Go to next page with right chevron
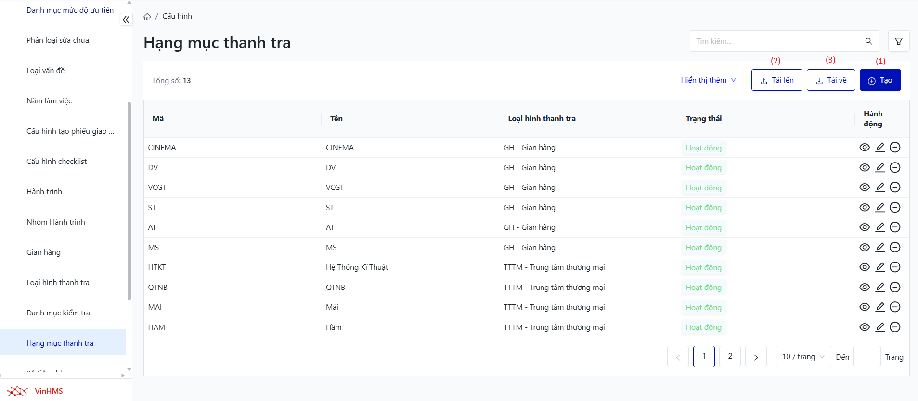The image size is (918, 401). (x=756, y=357)
